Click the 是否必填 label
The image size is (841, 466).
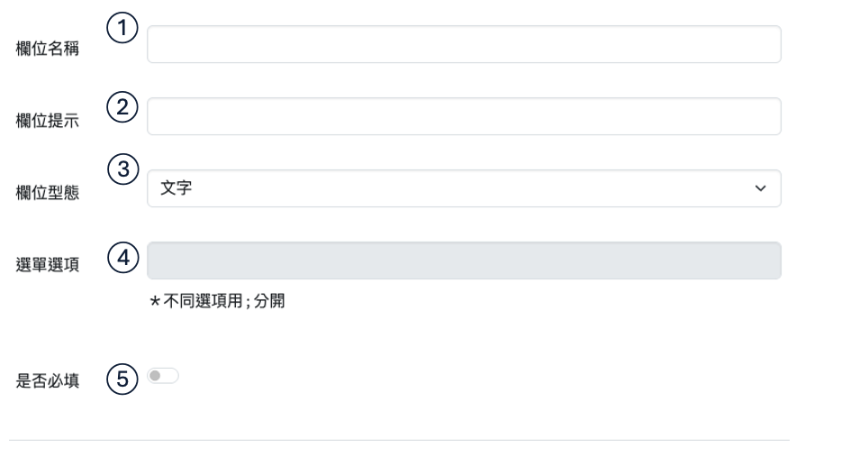point(48,382)
